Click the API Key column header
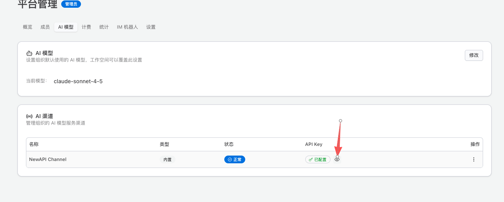Viewport: 504px width, 202px height. click(314, 144)
